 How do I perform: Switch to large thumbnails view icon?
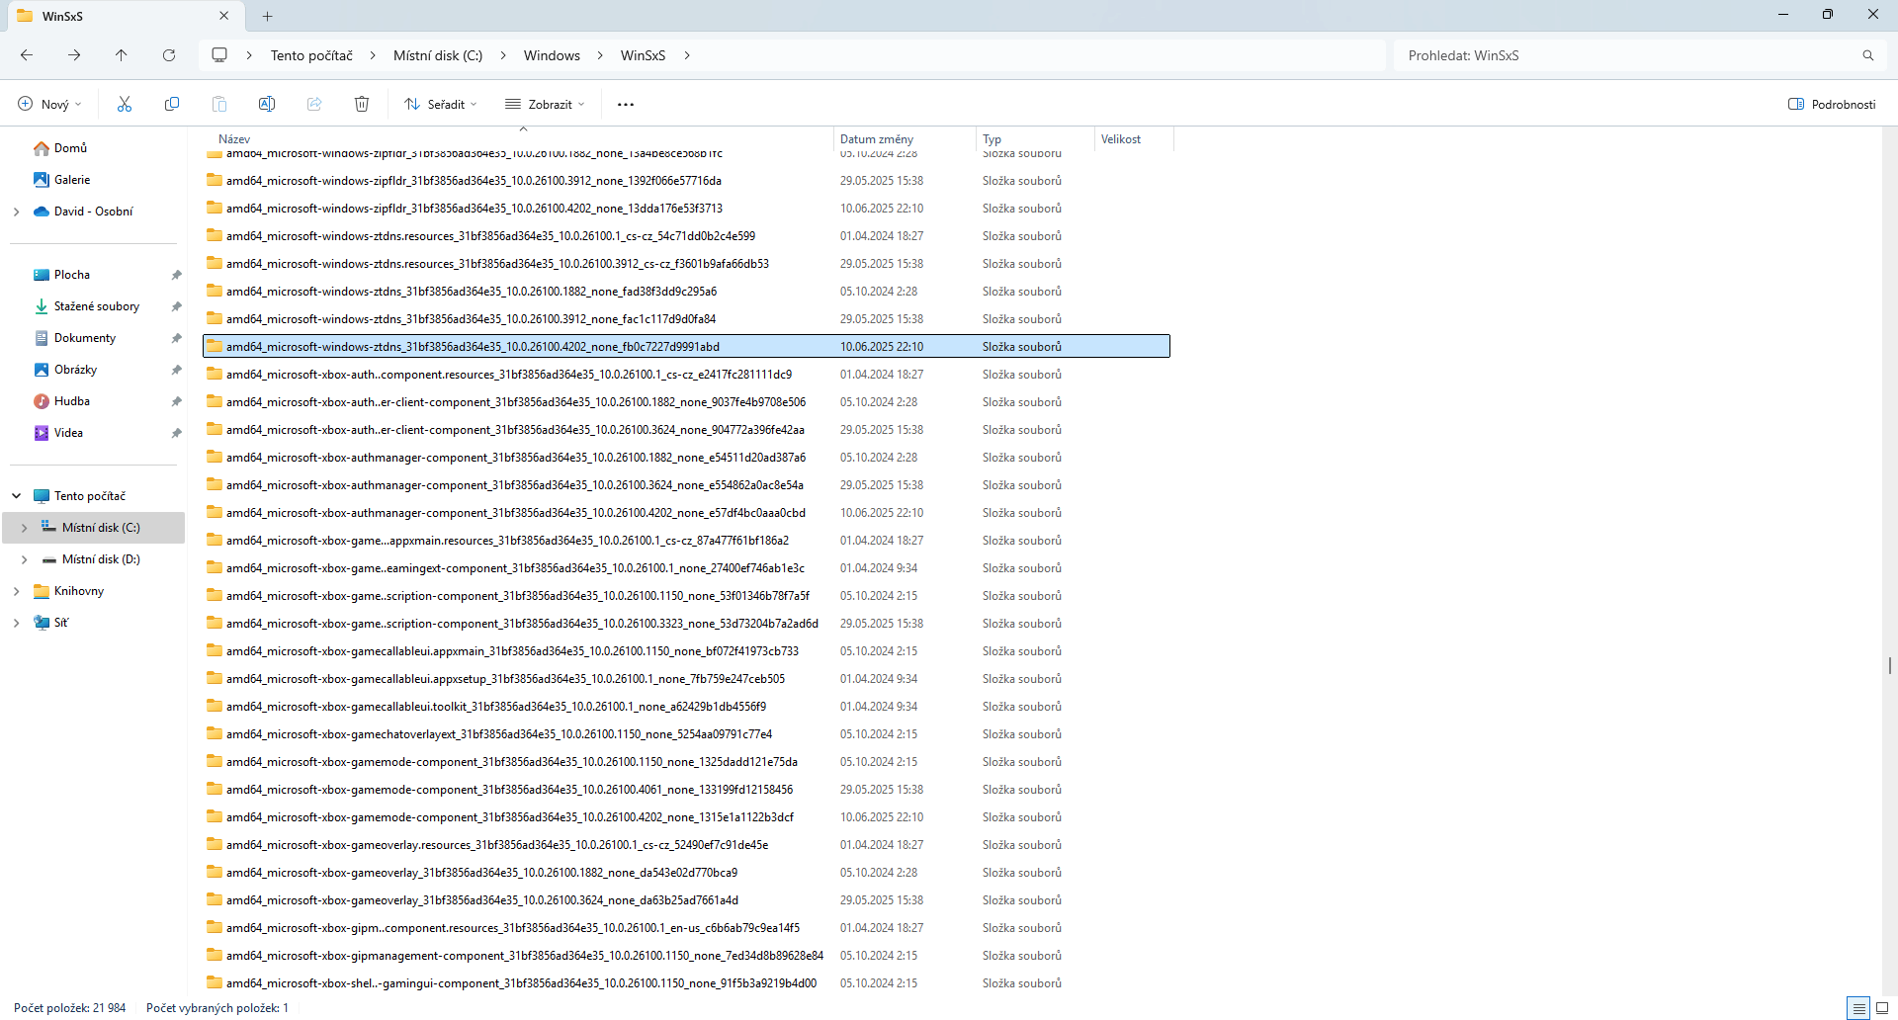(x=1882, y=1008)
